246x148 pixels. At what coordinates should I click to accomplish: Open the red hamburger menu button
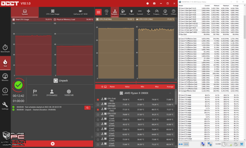pos(98,12)
